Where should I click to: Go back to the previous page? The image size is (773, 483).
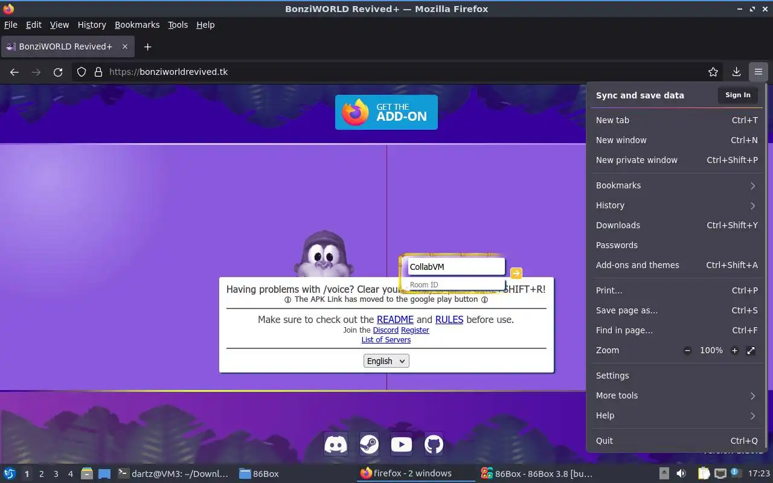point(14,72)
